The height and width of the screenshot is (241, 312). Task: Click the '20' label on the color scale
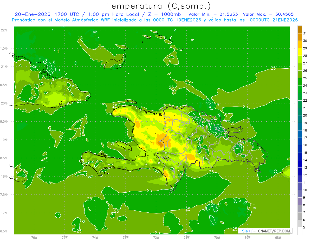[305, 115]
